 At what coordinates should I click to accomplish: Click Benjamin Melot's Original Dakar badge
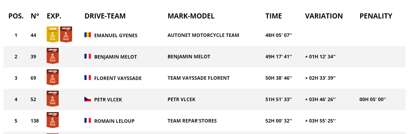pos(53,56)
